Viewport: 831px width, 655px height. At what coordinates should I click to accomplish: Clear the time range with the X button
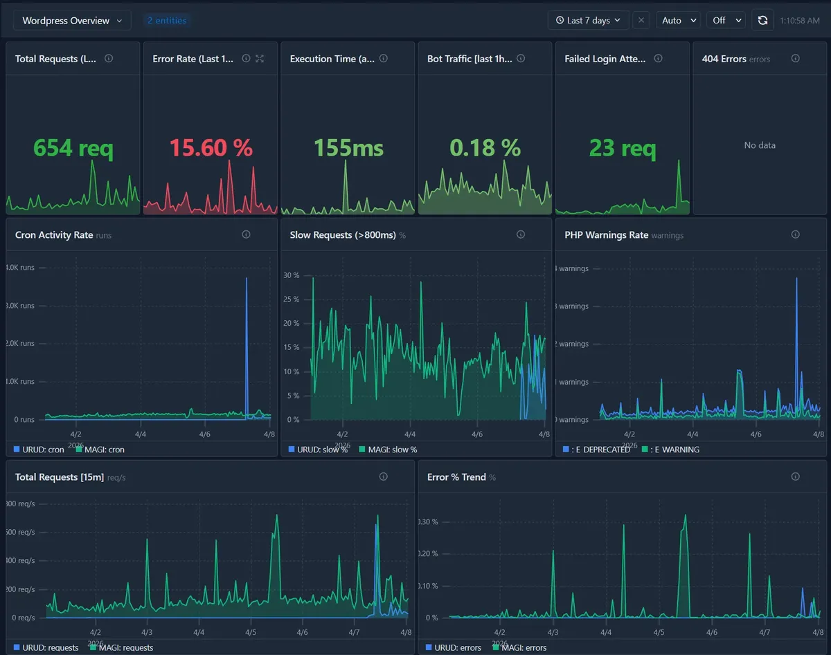pos(641,20)
